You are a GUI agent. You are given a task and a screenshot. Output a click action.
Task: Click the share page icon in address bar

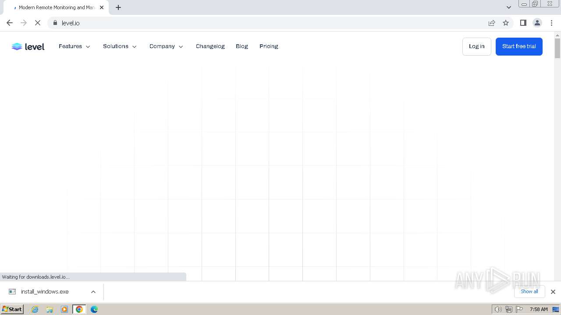pos(492,23)
